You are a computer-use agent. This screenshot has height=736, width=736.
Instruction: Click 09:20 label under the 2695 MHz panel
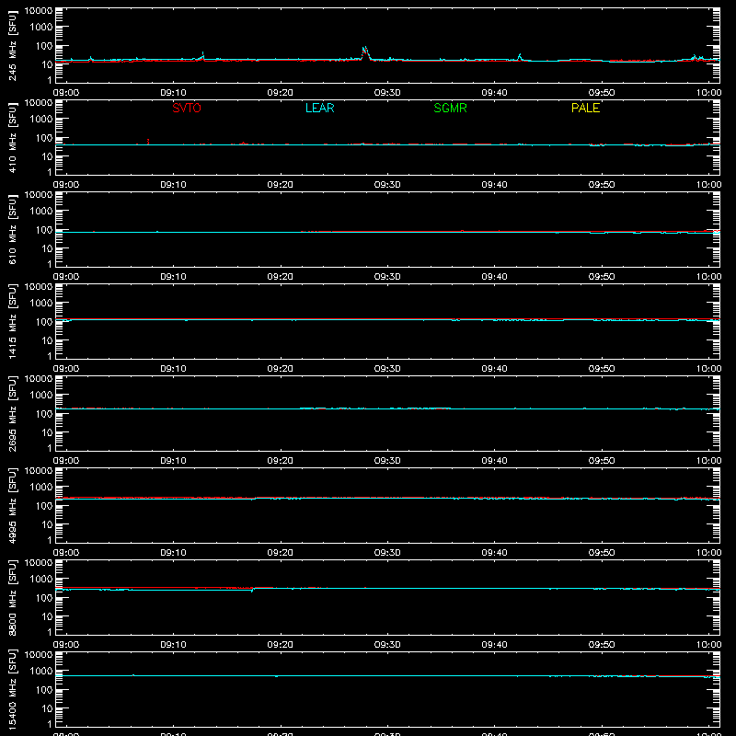coord(281,461)
